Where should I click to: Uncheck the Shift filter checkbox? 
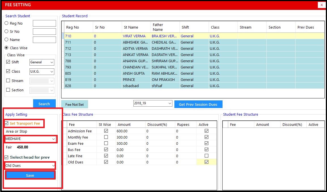pos(8,62)
